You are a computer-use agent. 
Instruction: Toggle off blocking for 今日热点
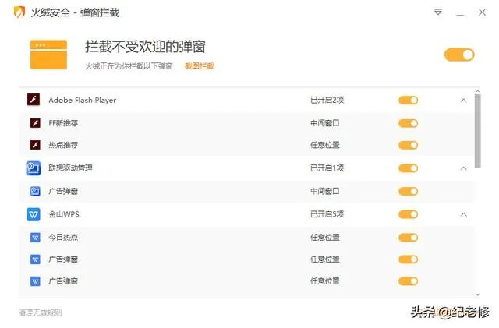(x=408, y=237)
